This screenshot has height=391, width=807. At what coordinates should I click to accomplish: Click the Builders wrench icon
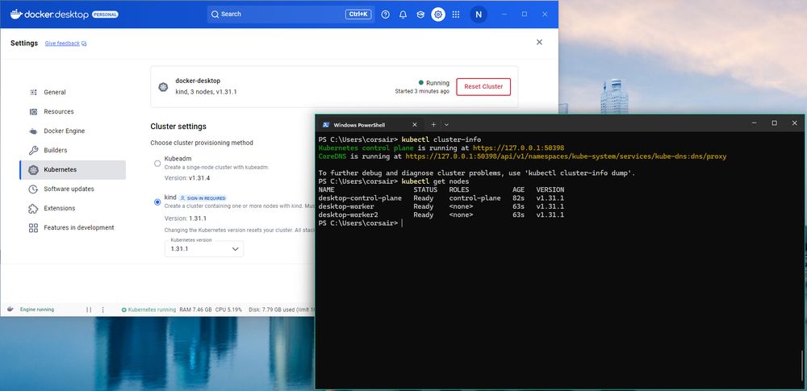[x=33, y=150]
